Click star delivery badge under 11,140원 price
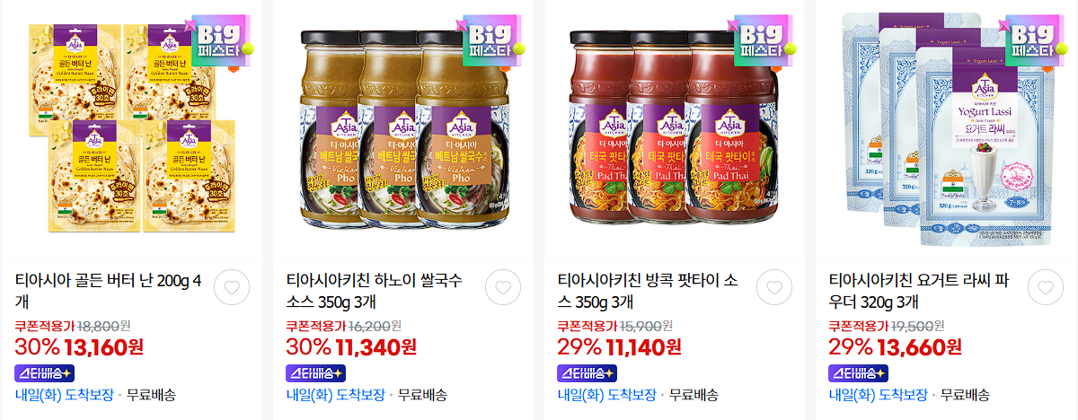The height and width of the screenshot is (420, 1078). (588, 372)
